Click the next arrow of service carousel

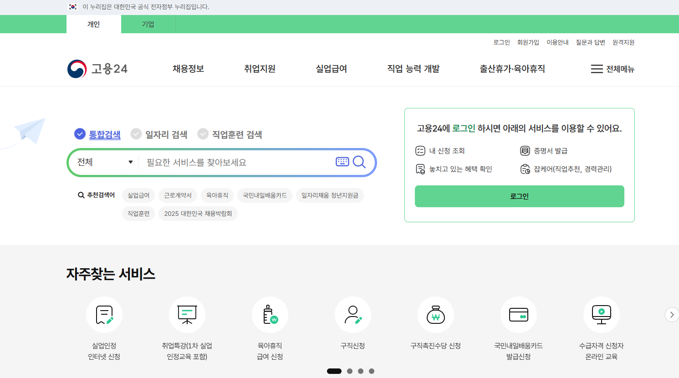pyautogui.click(x=672, y=315)
